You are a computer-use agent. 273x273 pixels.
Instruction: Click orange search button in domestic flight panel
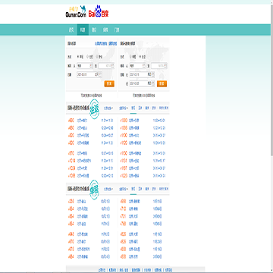[x=109, y=83]
